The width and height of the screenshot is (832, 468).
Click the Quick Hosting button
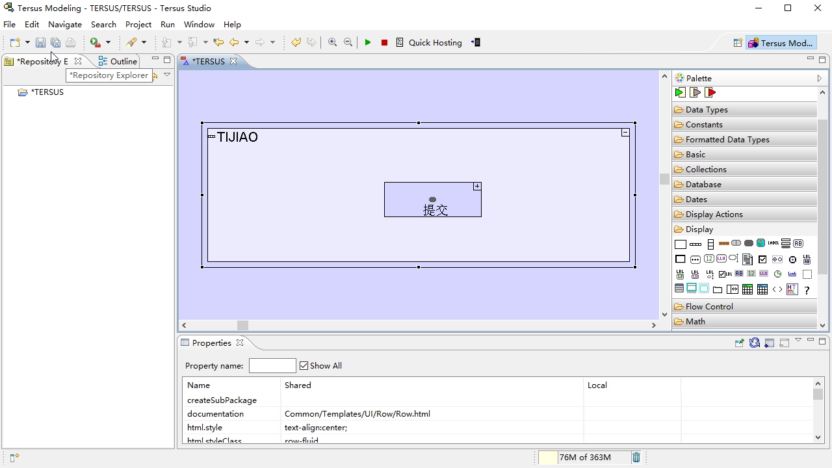429,42
